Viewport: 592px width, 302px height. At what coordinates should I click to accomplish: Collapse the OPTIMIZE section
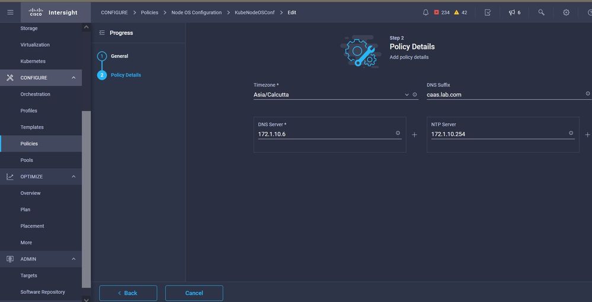[73, 176]
